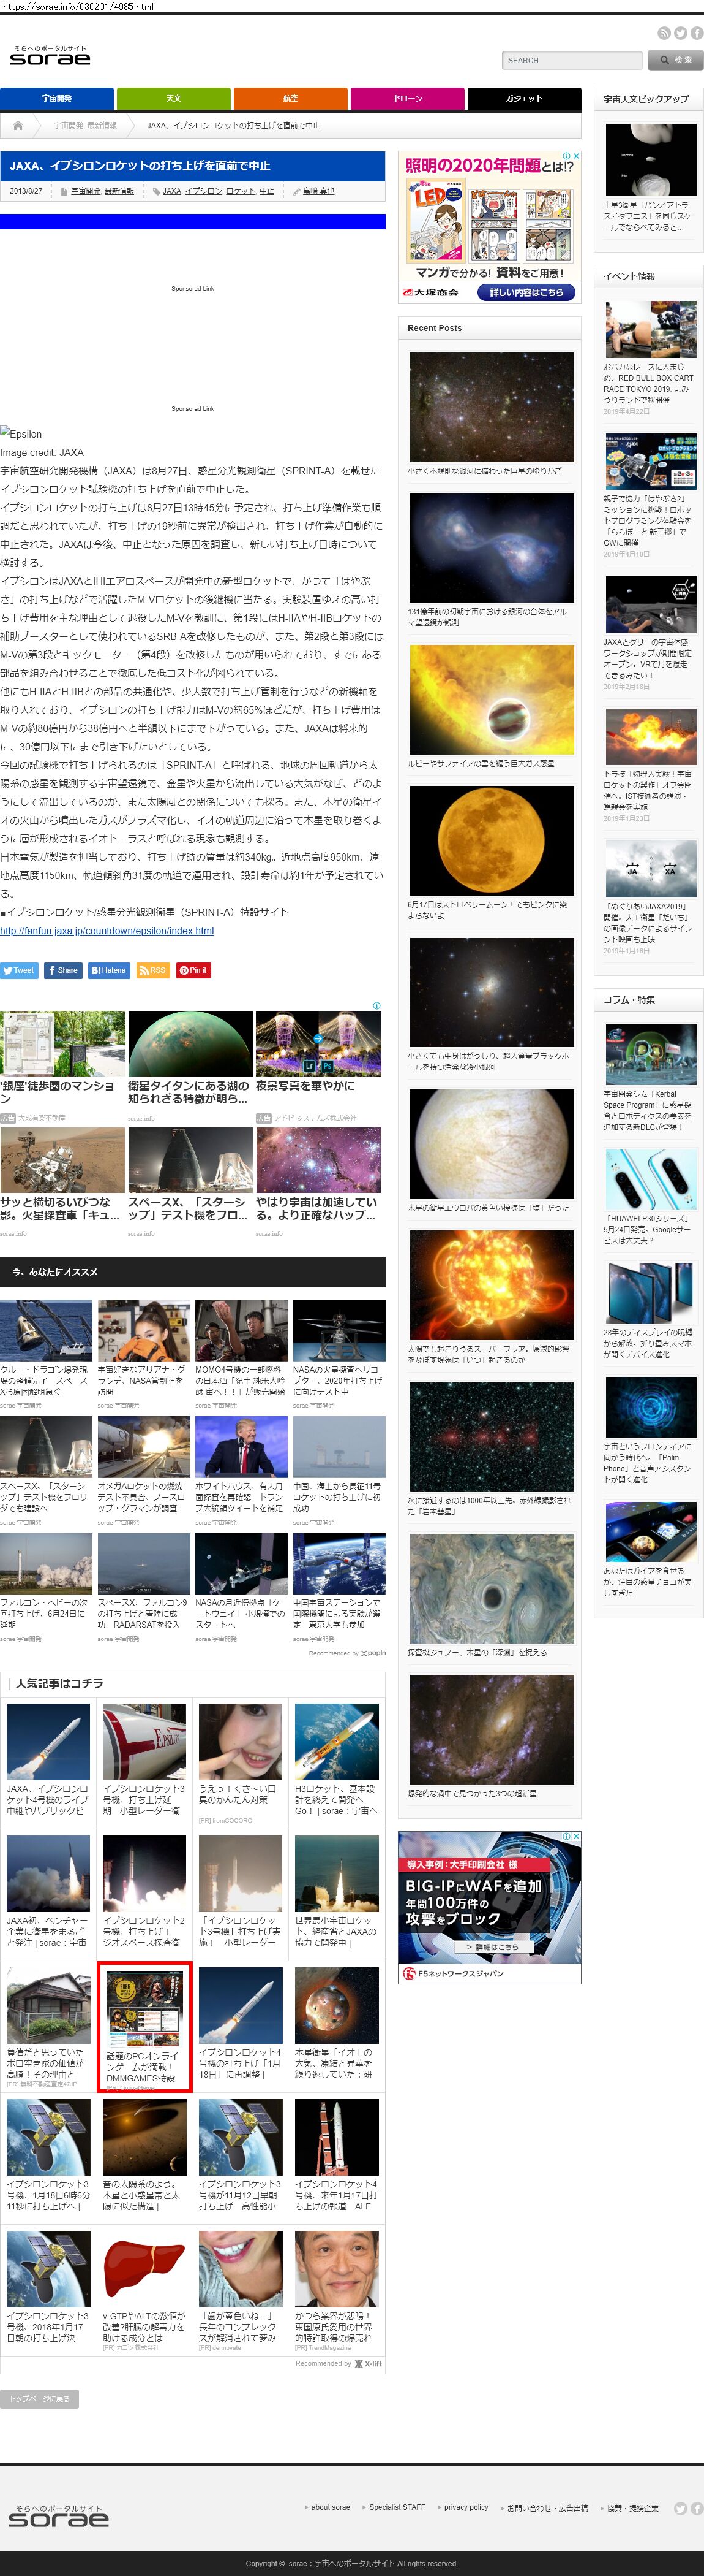Share article via Tweet button
704x2576 pixels.
point(19,970)
